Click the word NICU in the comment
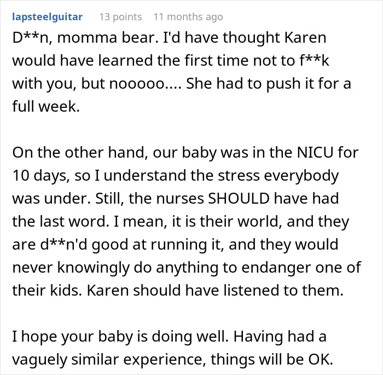The image size is (383, 375). click(315, 152)
